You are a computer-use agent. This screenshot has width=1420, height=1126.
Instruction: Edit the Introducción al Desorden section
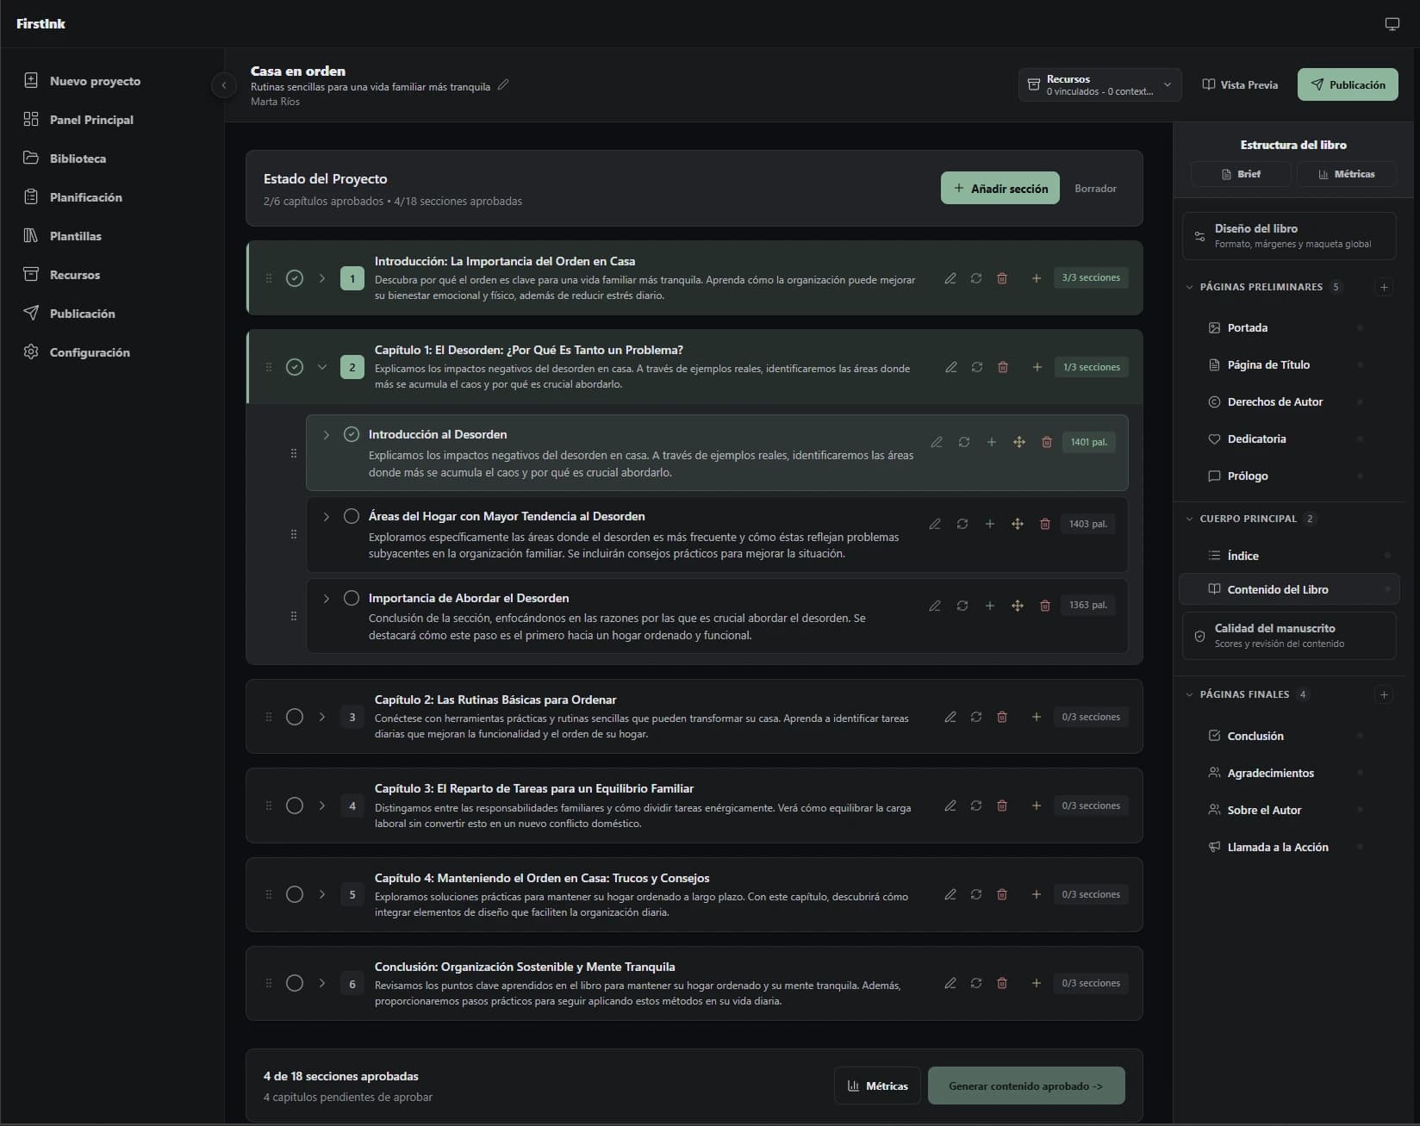937,442
